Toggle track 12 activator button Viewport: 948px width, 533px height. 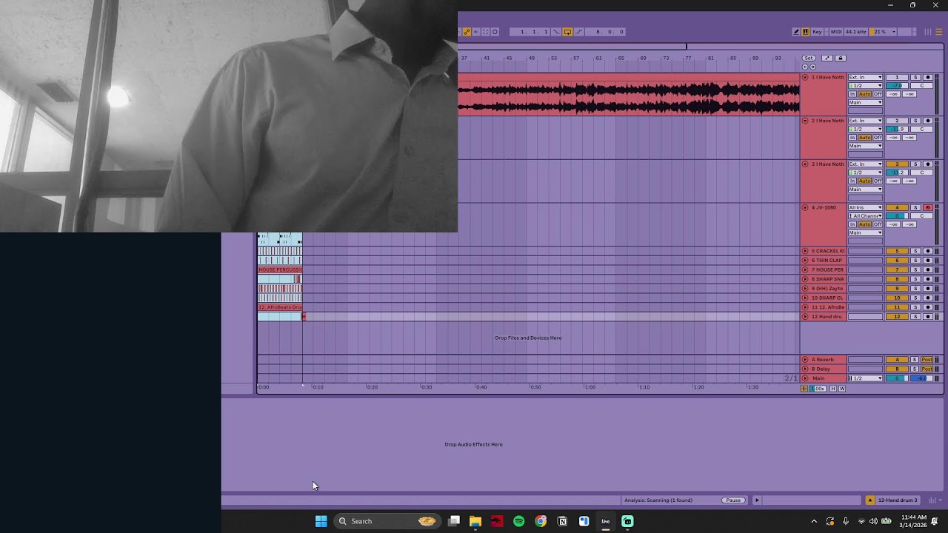point(897,317)
